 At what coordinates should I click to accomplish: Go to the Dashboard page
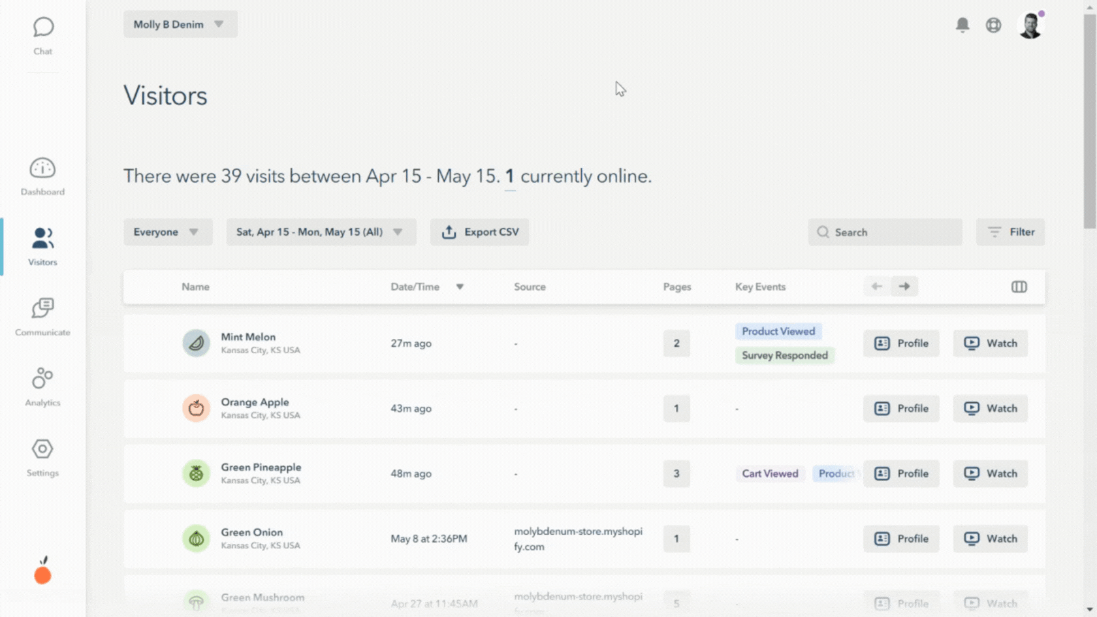pos(42,176)
